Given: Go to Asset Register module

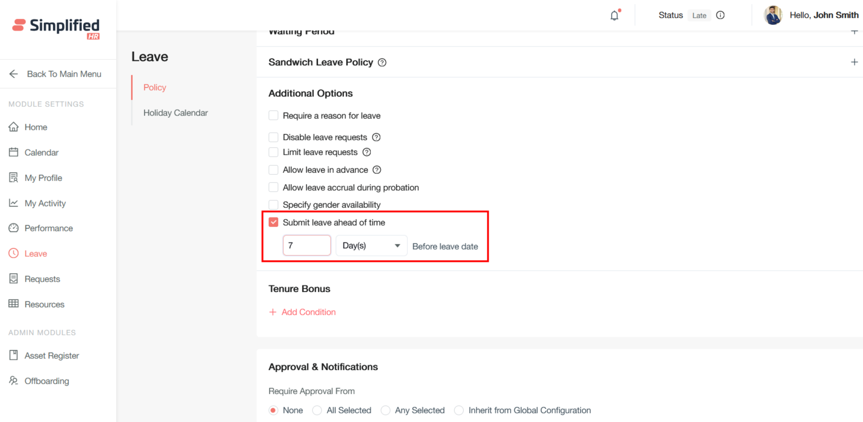Looking at the screenshot, I should tap(51, 356).
